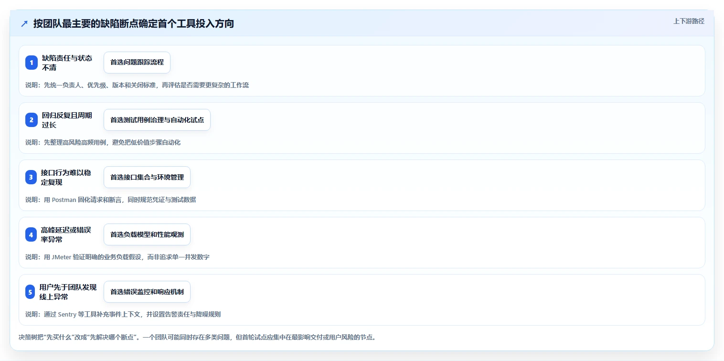
Task: Select the 高峰延迟或错误率异常 label
Action: tap(66, 234)
